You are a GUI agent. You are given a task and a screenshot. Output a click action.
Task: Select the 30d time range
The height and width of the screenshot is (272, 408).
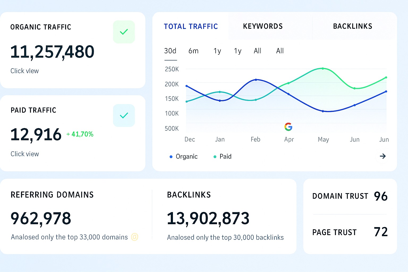170,51
